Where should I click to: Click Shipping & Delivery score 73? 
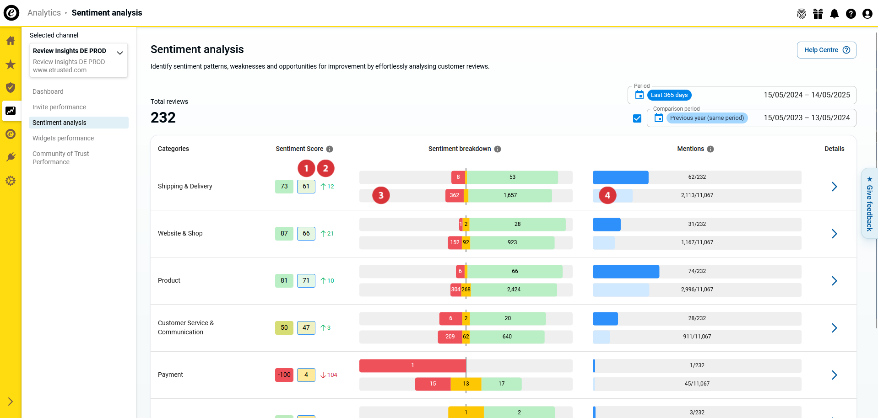tap(284, 187)
